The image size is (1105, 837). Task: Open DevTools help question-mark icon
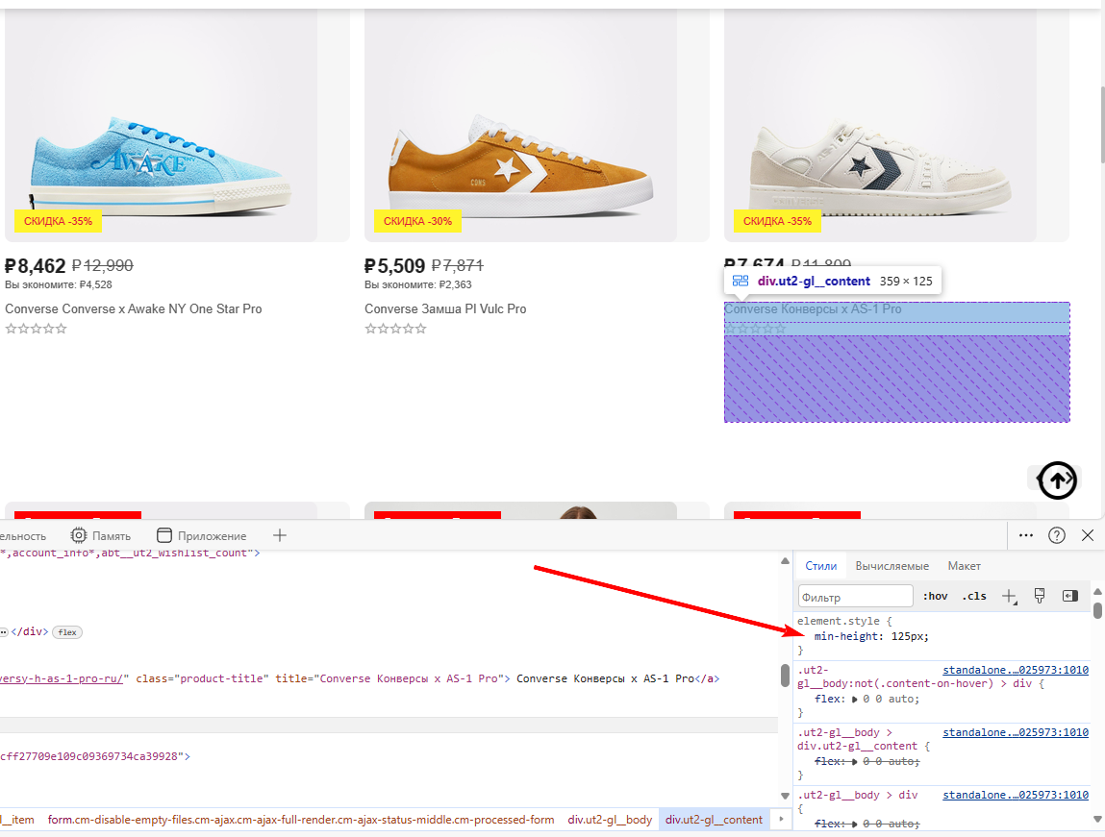click(1056, 535)
